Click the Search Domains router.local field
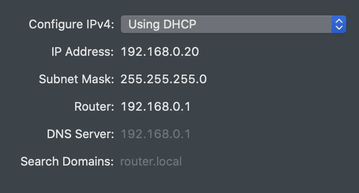Screen dimensions: 359x193 click(151, 161)
